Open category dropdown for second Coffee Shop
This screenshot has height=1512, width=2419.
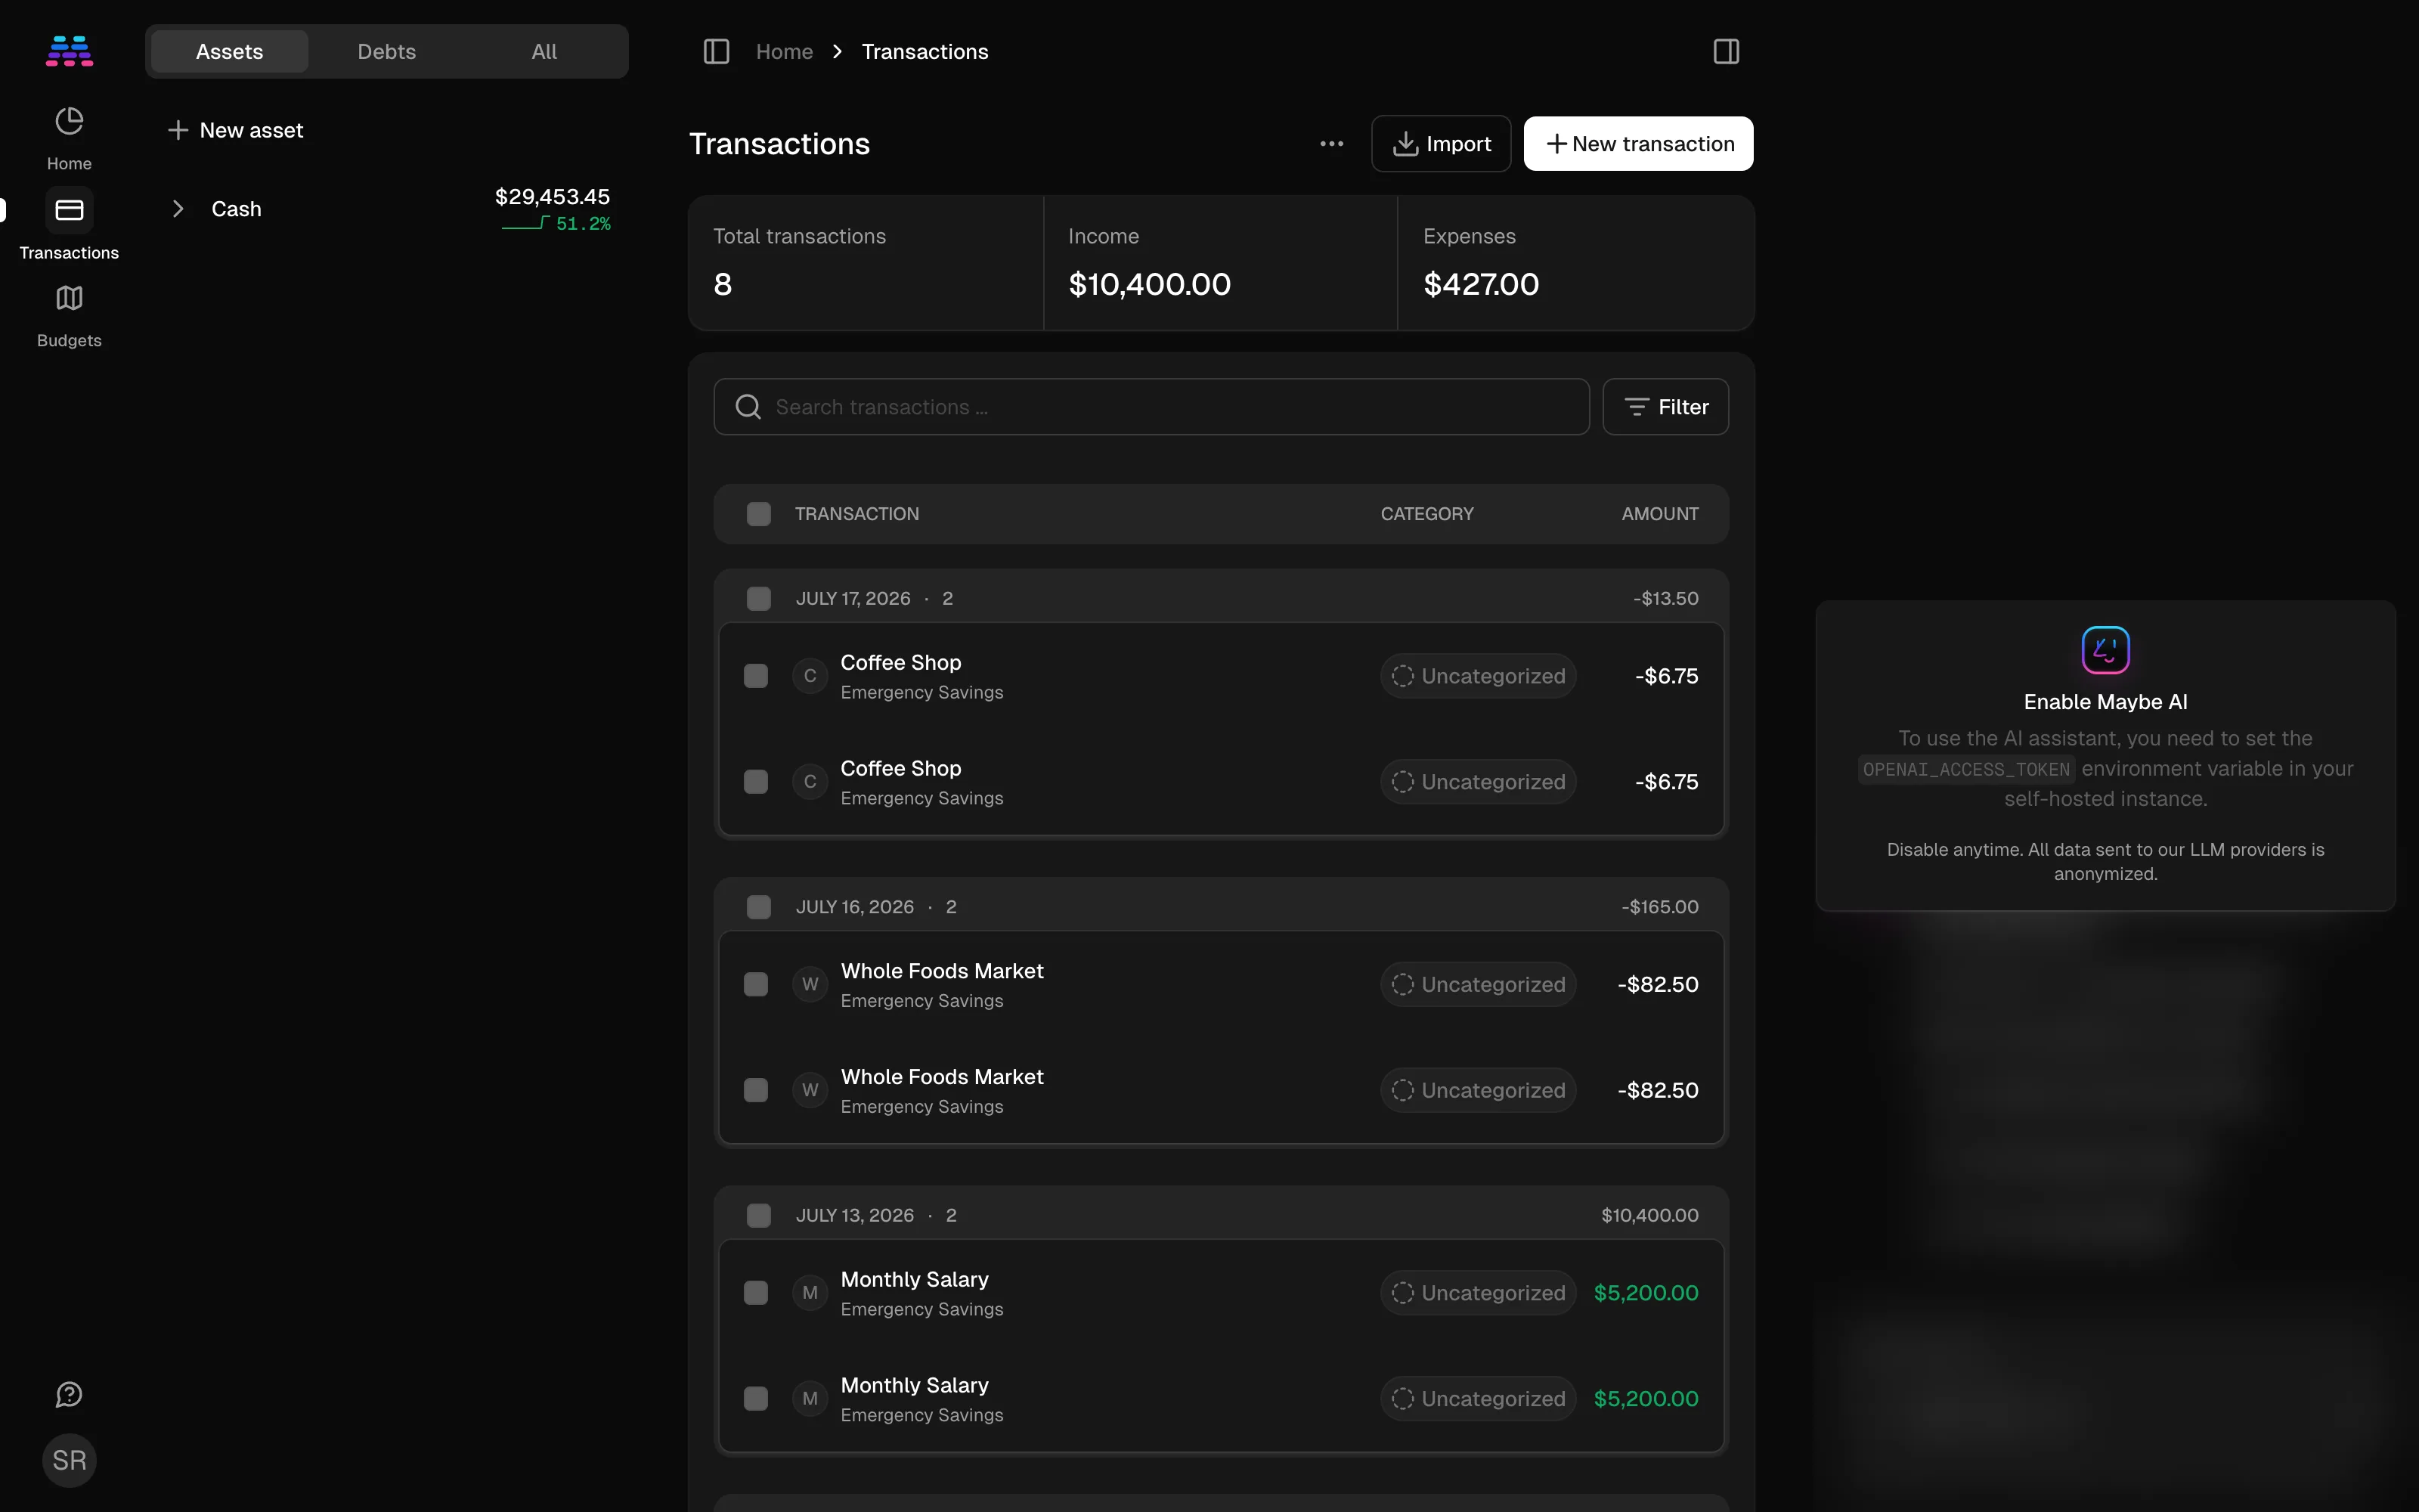coord(1479,782)
